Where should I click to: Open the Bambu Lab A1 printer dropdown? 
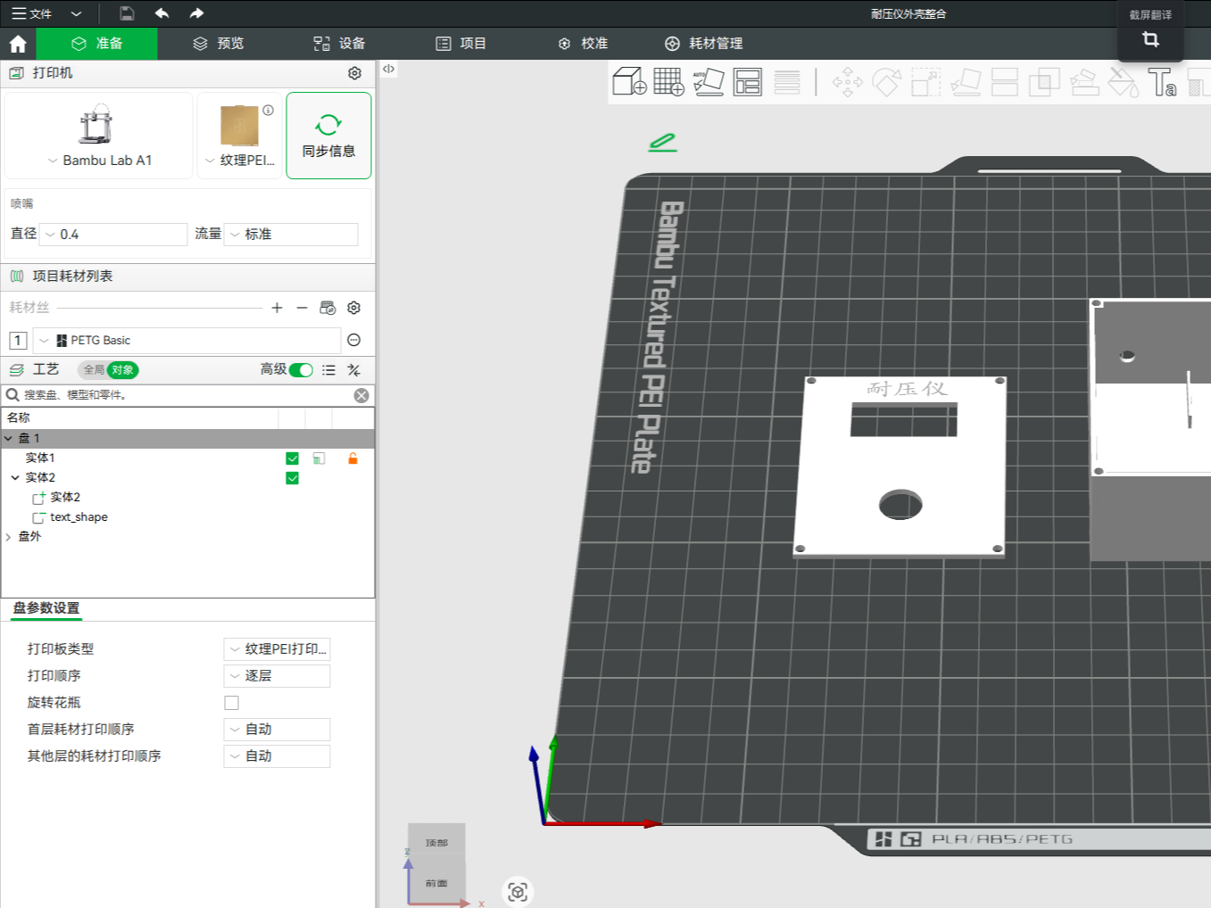tap(99, 161)
